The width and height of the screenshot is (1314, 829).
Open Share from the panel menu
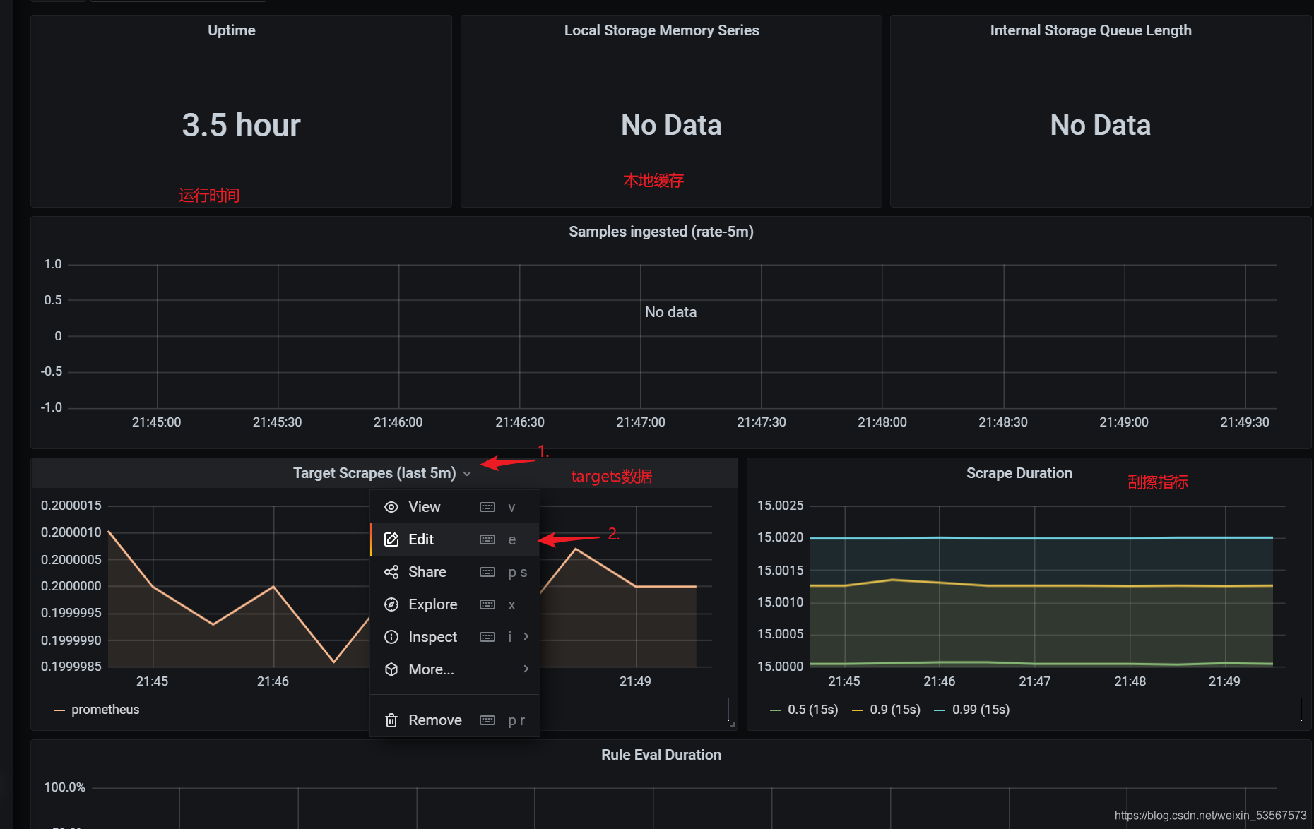point(455,572)
